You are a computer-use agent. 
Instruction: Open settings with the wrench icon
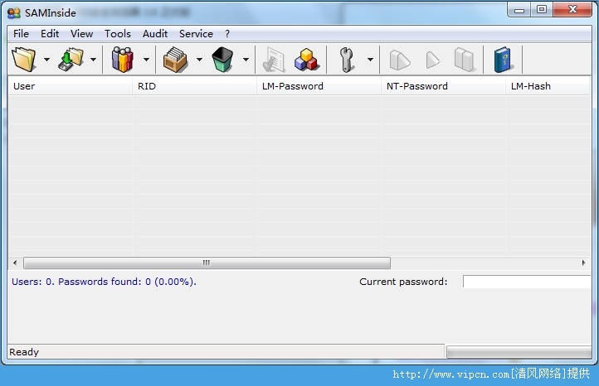pyautogui.click(x=347, y=60)
